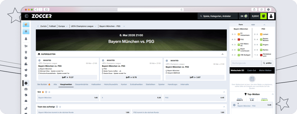This screenshot has height=114, width=297.
Task: Click the browser forward arrow button
Action: 41,9
